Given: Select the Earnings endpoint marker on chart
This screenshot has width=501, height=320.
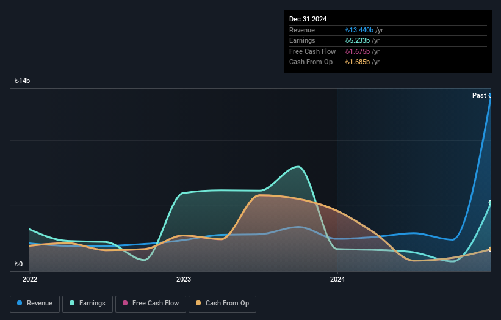Looking at the screenshot, I should [x=491, y=203].
